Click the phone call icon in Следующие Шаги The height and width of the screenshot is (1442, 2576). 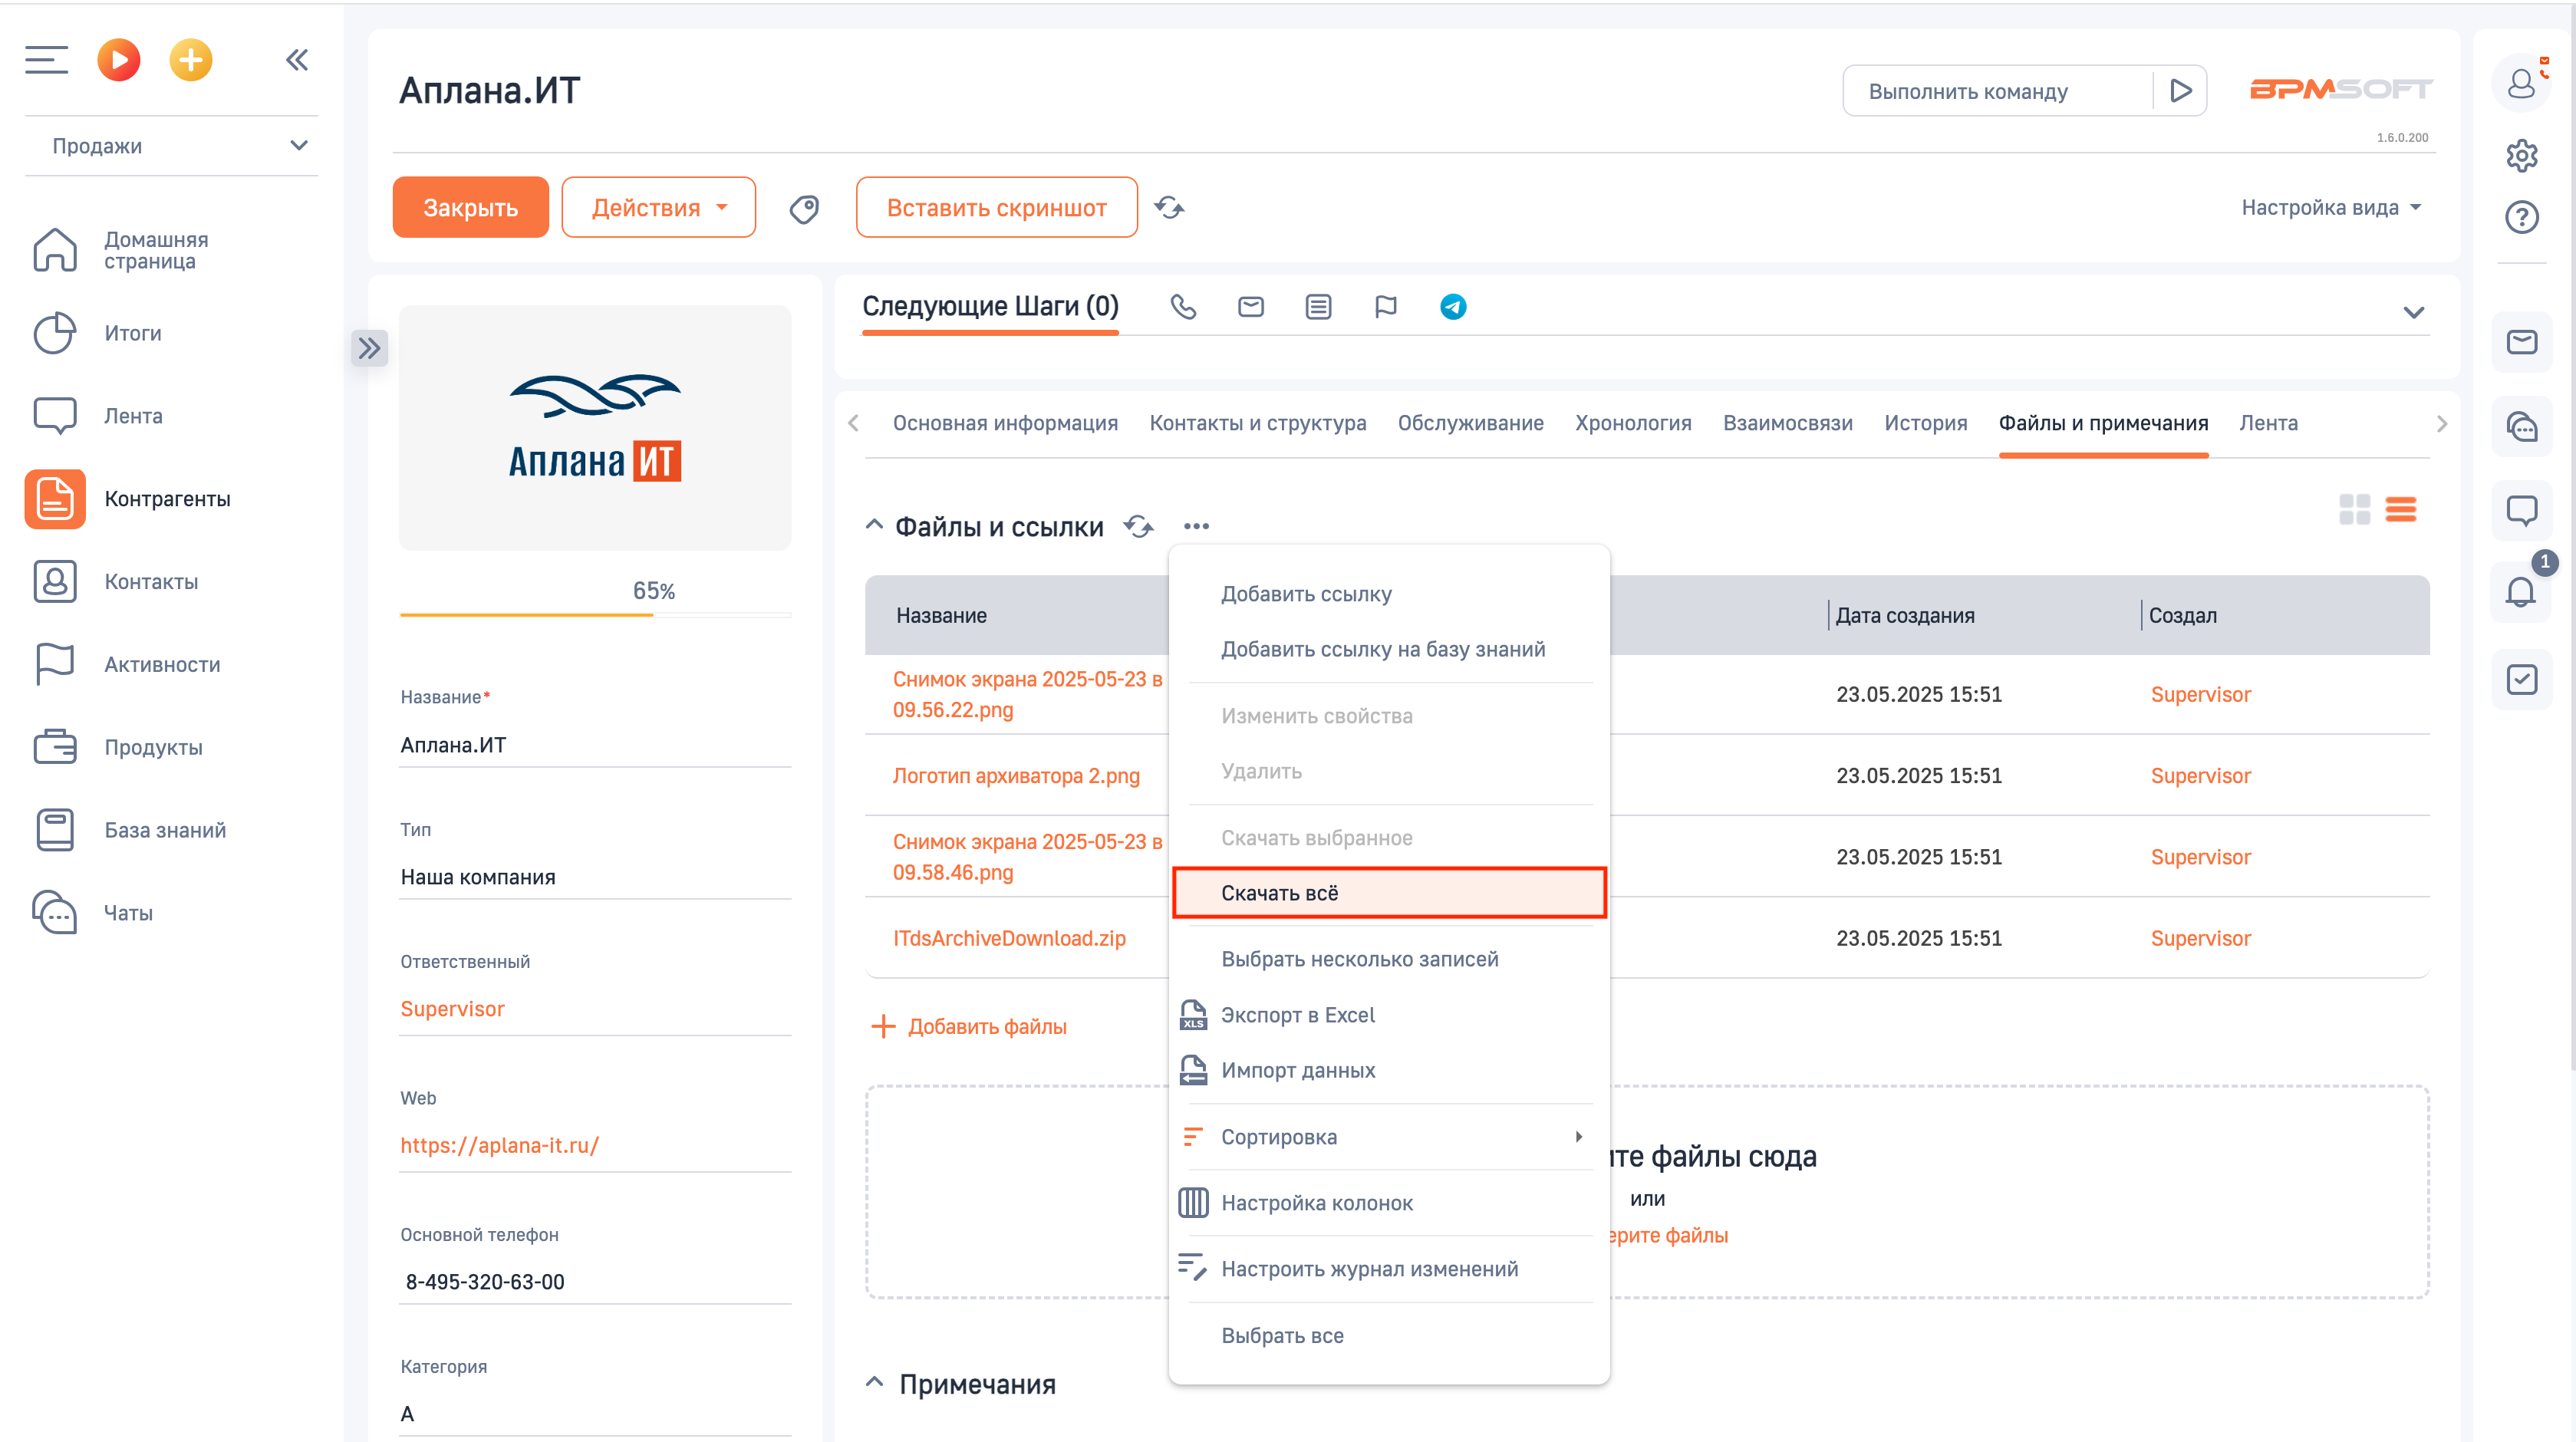tap(1183, 307)
